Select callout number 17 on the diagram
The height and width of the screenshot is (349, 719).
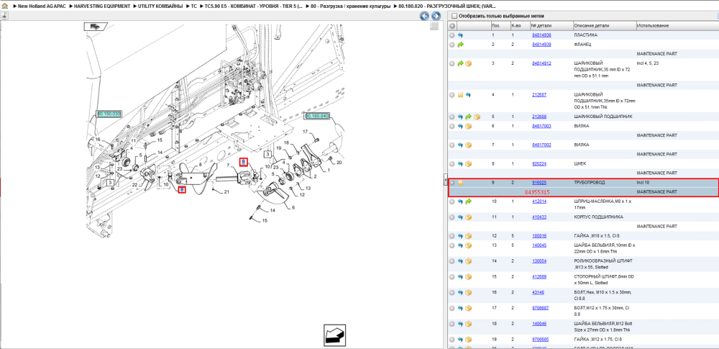306,132
